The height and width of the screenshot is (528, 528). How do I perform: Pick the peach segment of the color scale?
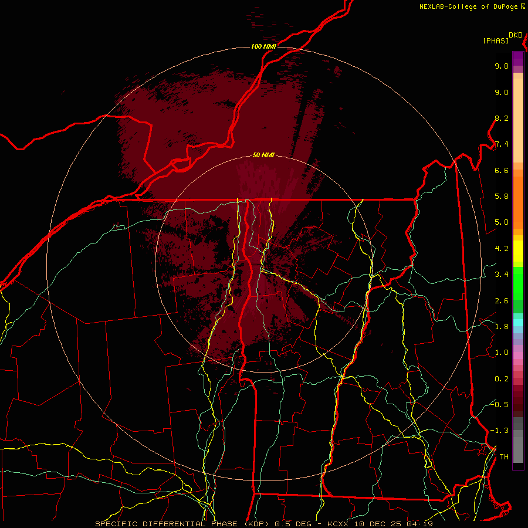tap(518, 120)
